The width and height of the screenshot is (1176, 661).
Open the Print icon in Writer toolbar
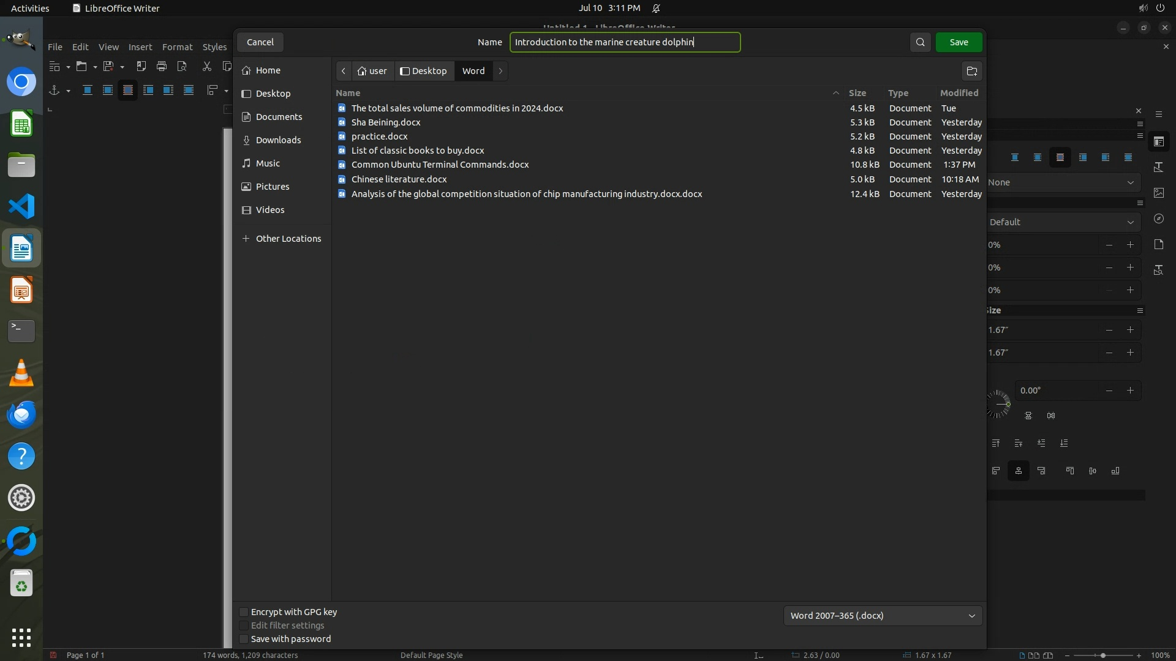click(162, 66)
